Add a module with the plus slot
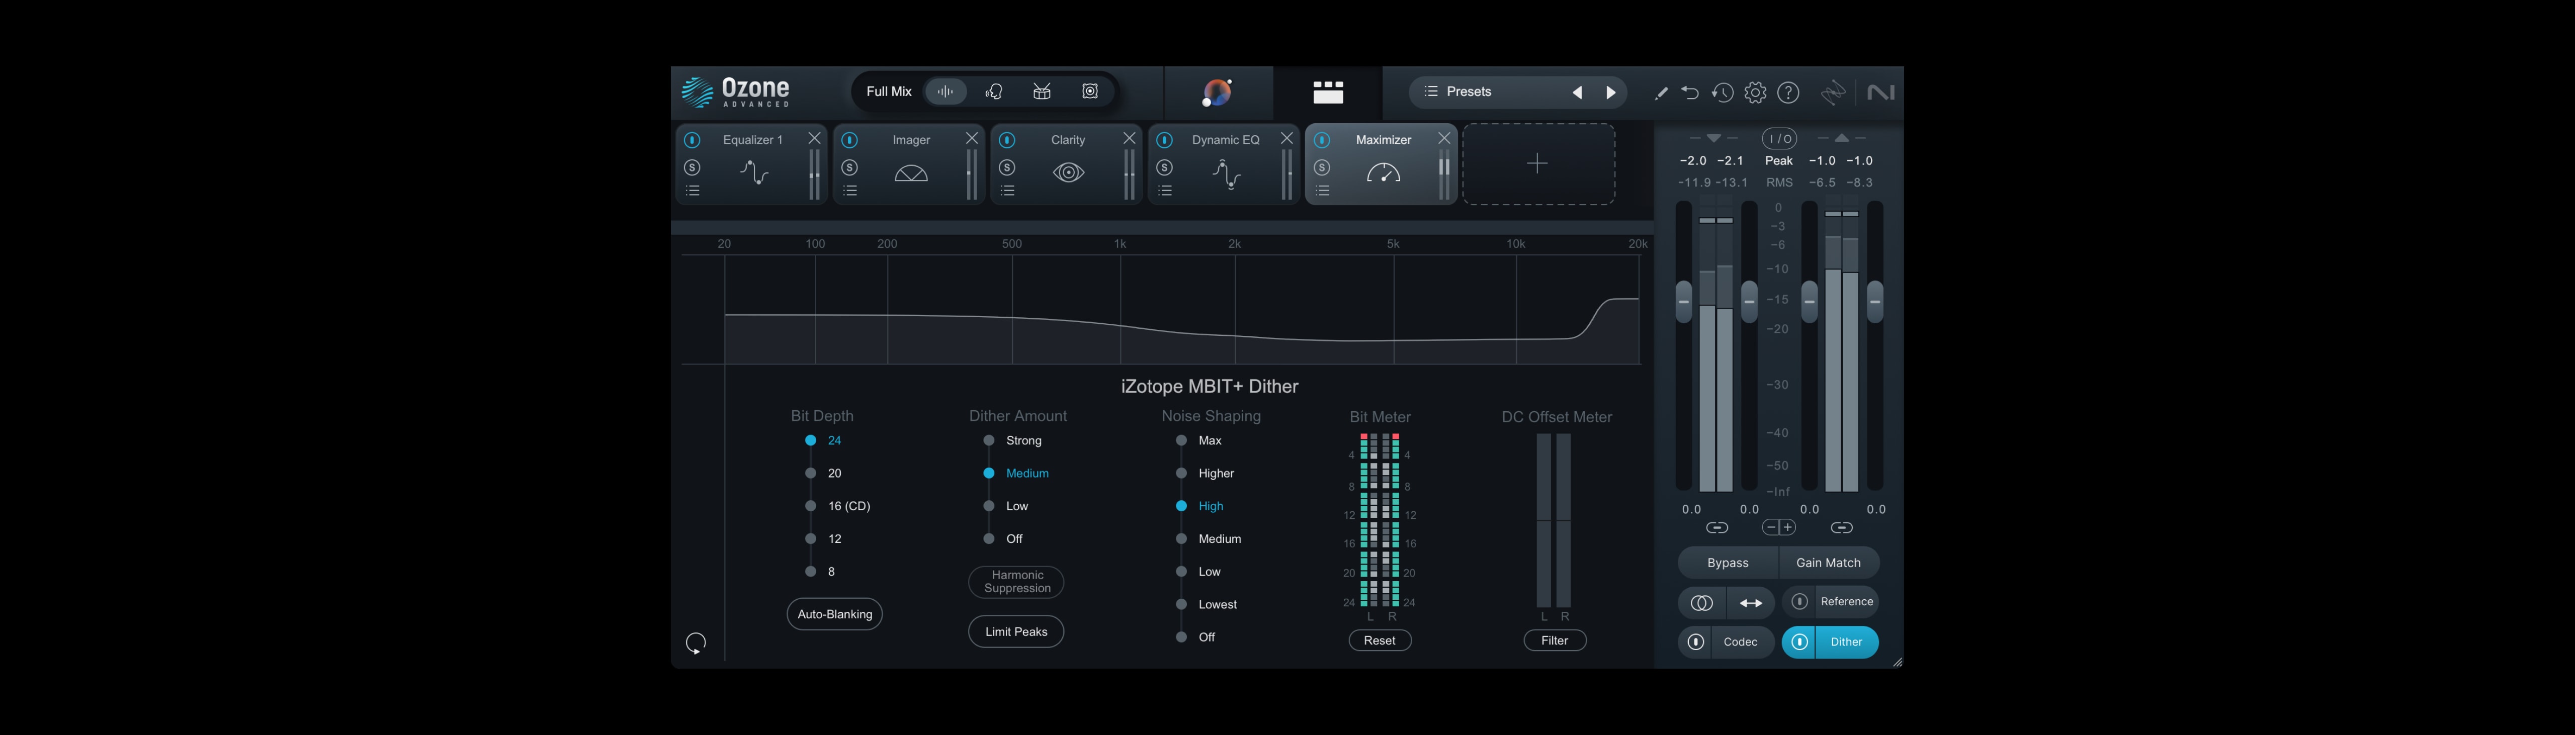This screenshot has width=2575, height=735. [x=1538, y=164]
